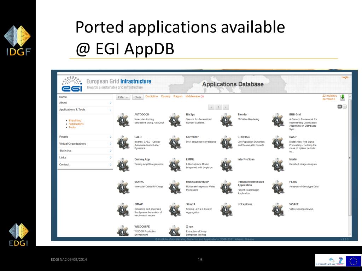Click the BinSys application gear icon
362x271 pixels.
click(175, 120)
